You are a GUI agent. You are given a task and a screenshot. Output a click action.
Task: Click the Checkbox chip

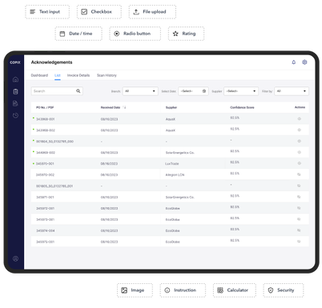coord(99,12)
